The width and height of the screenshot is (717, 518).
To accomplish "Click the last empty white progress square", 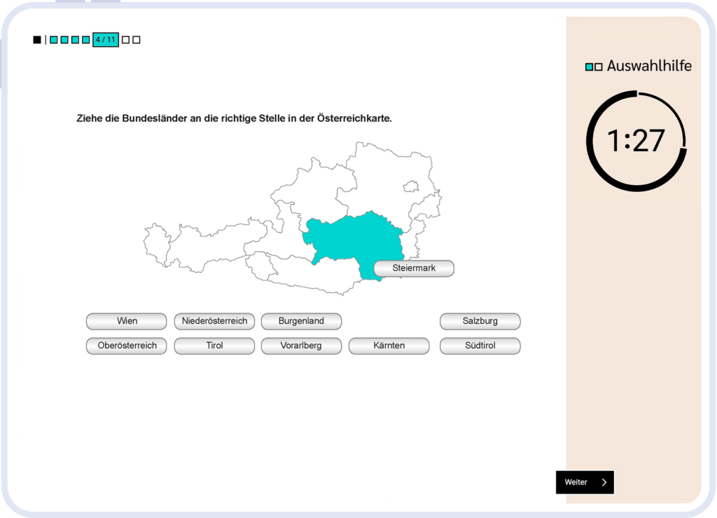I will pos(137,40).
